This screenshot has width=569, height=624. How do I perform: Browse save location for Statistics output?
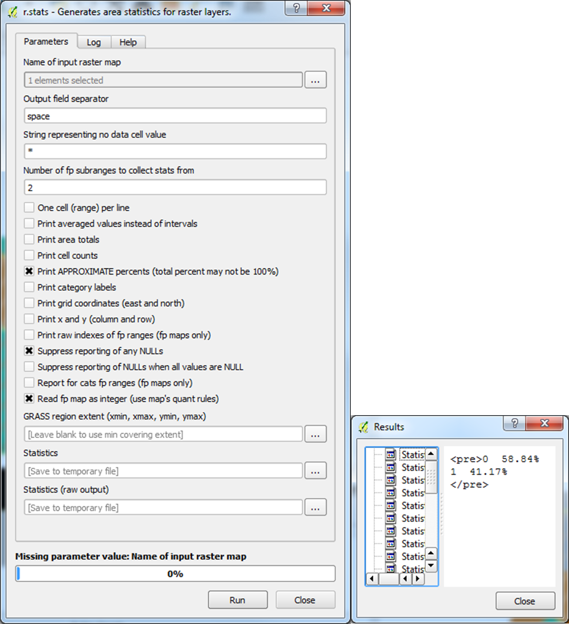(315, 471)
